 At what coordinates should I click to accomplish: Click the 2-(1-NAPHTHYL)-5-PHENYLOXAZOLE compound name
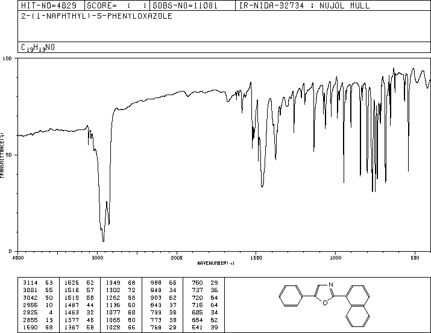click(x=97, y=16)
